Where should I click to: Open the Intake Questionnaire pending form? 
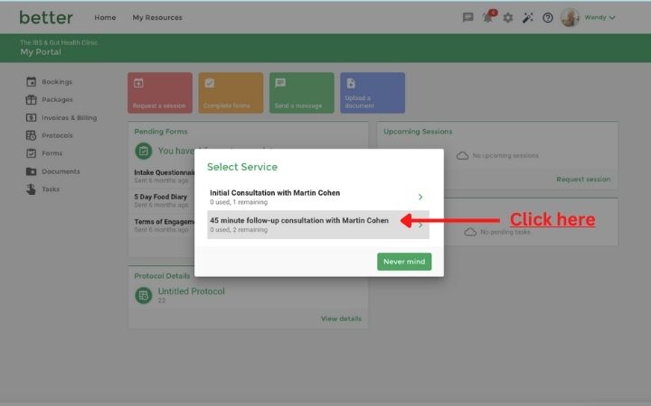coord(164,176)
